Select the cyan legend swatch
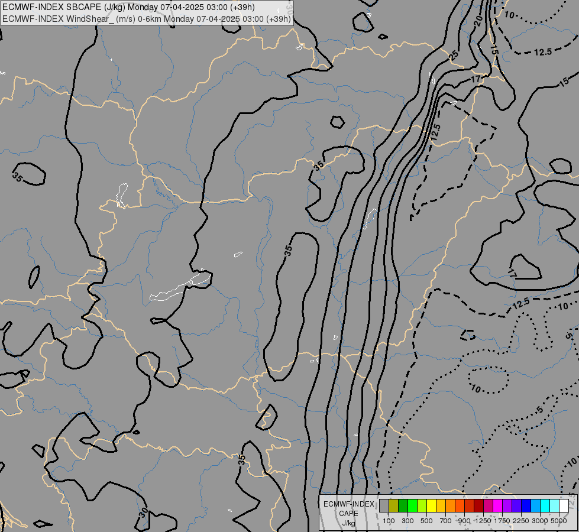The width and height of the screenshot is (579, 532). 545,505
